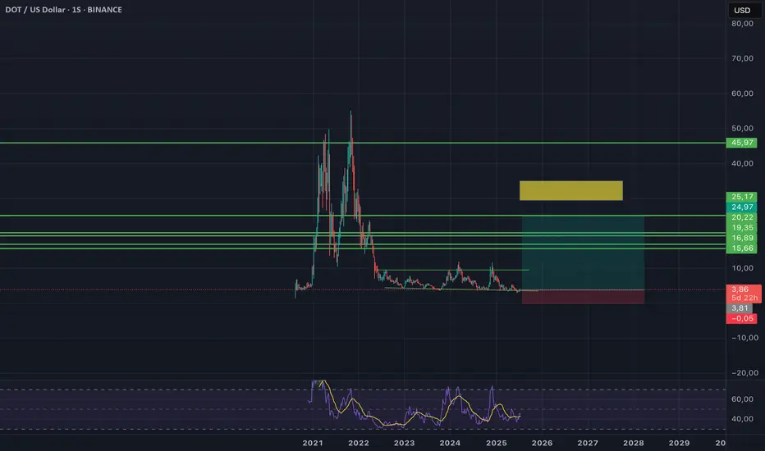Click the -20,00 price axis label

[744, 373]
